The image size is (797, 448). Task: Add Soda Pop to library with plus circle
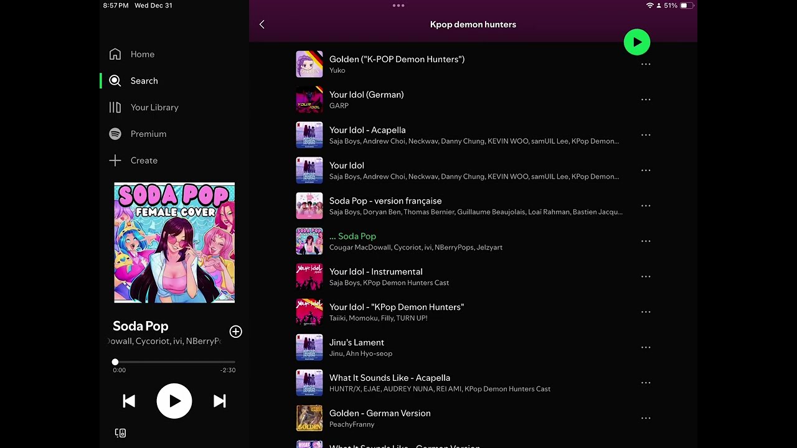(235, 332)
